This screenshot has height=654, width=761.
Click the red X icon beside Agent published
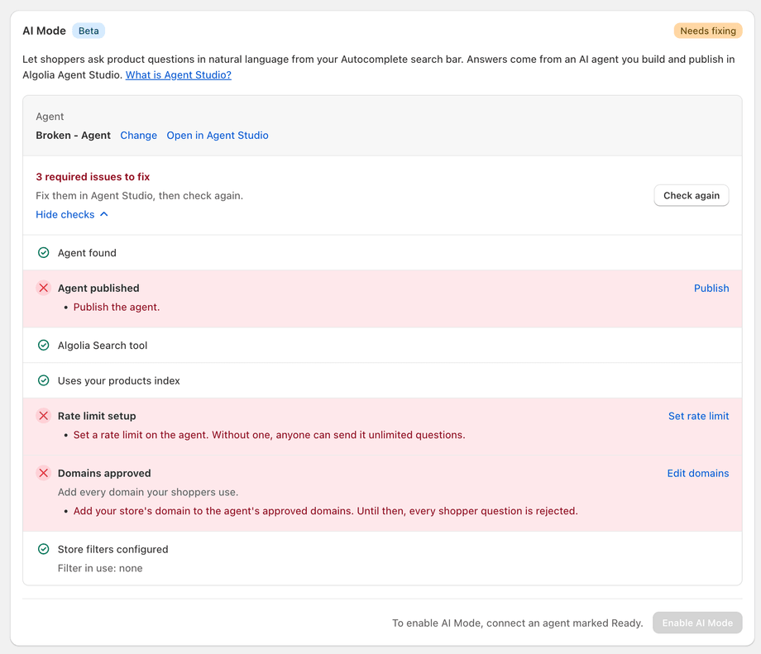(x=43, y=289)
